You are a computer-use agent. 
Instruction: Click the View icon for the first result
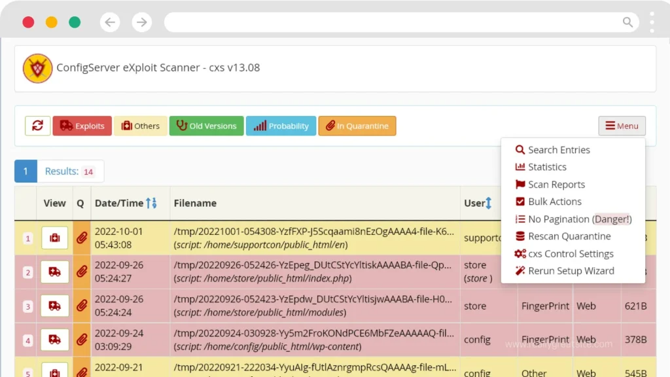(x=54, y=238)
